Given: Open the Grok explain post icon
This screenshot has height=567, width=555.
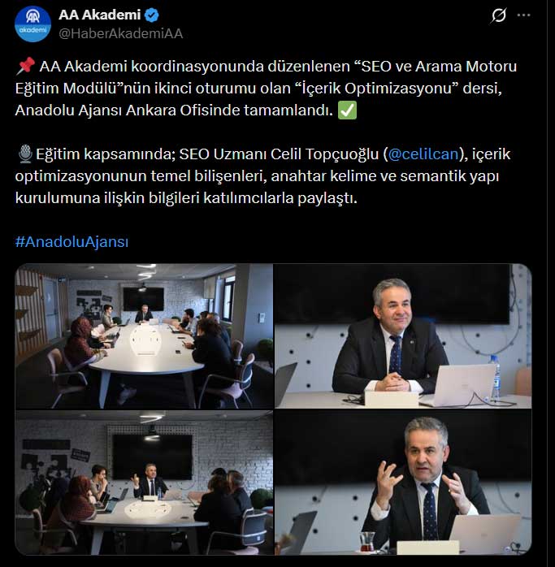Looking at the screenshot, I should coord(499,15).
